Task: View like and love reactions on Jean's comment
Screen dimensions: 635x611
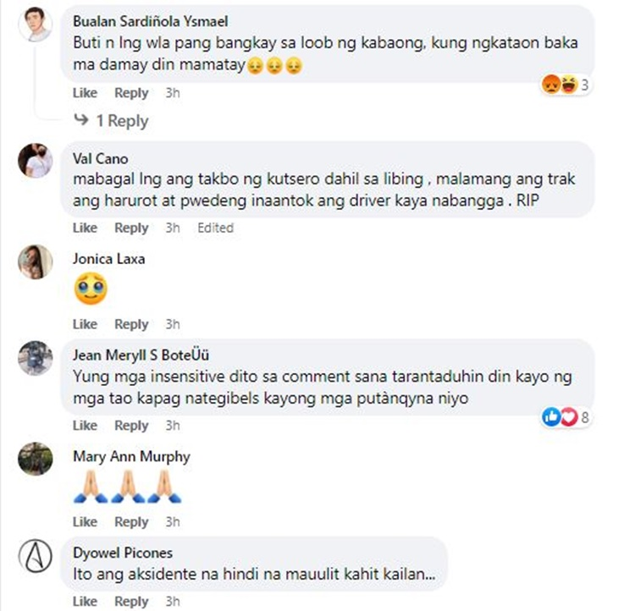Action: pyautogui.click(x=566, y=416)
